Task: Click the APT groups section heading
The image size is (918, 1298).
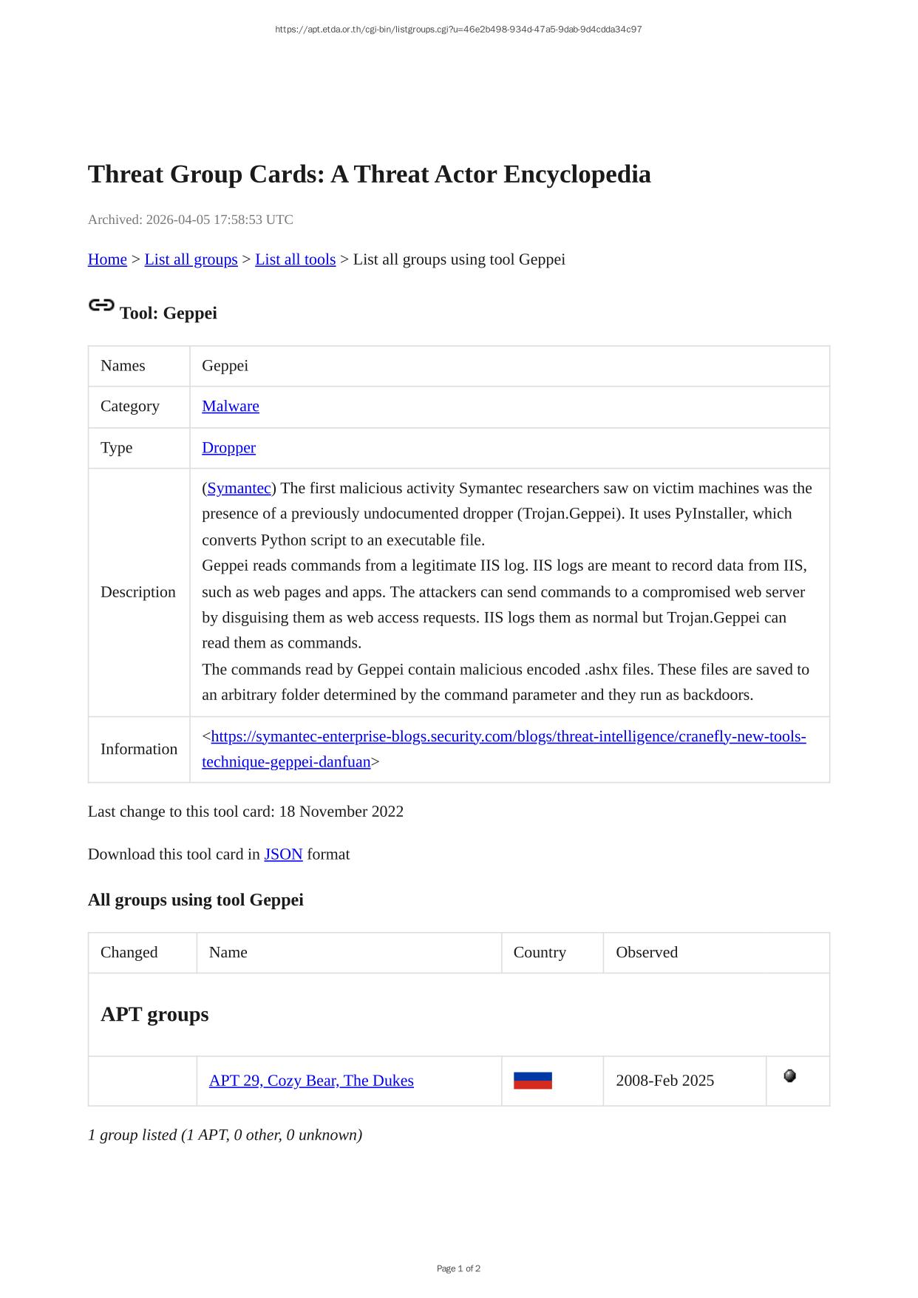Action: pos(154,1014)
